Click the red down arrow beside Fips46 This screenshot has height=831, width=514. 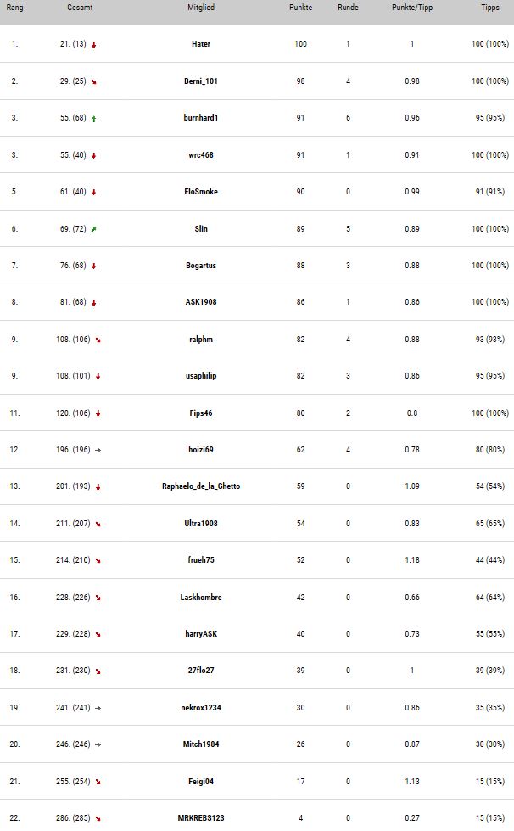98,413
